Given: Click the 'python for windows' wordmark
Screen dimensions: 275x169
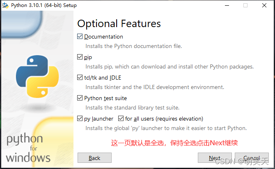Looking at the screenshot, I should (x=28, y=148).
